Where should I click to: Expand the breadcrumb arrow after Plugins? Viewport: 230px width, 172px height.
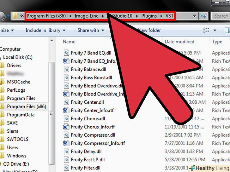161,16
